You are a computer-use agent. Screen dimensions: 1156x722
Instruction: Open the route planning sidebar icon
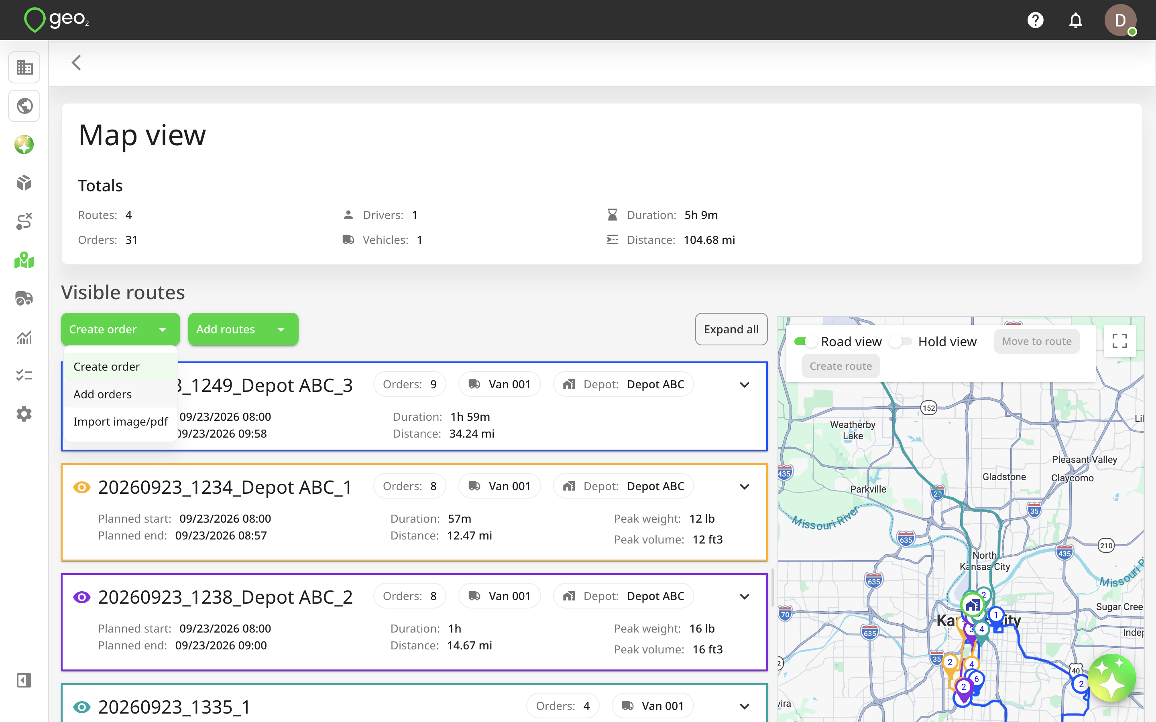[24, 221]
